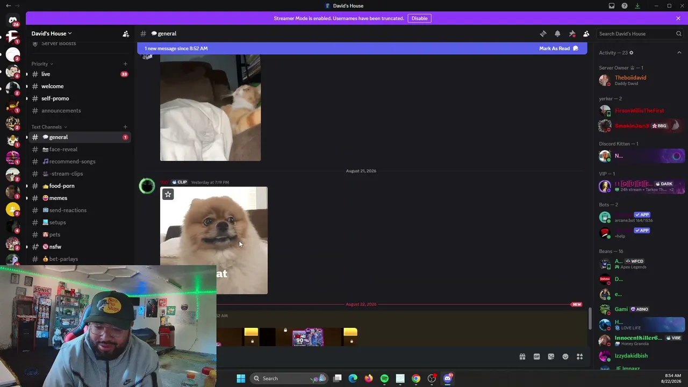Screen dimensions: 688x387
Task: Open David's House server dropdown menu
Action: (52, 33)
